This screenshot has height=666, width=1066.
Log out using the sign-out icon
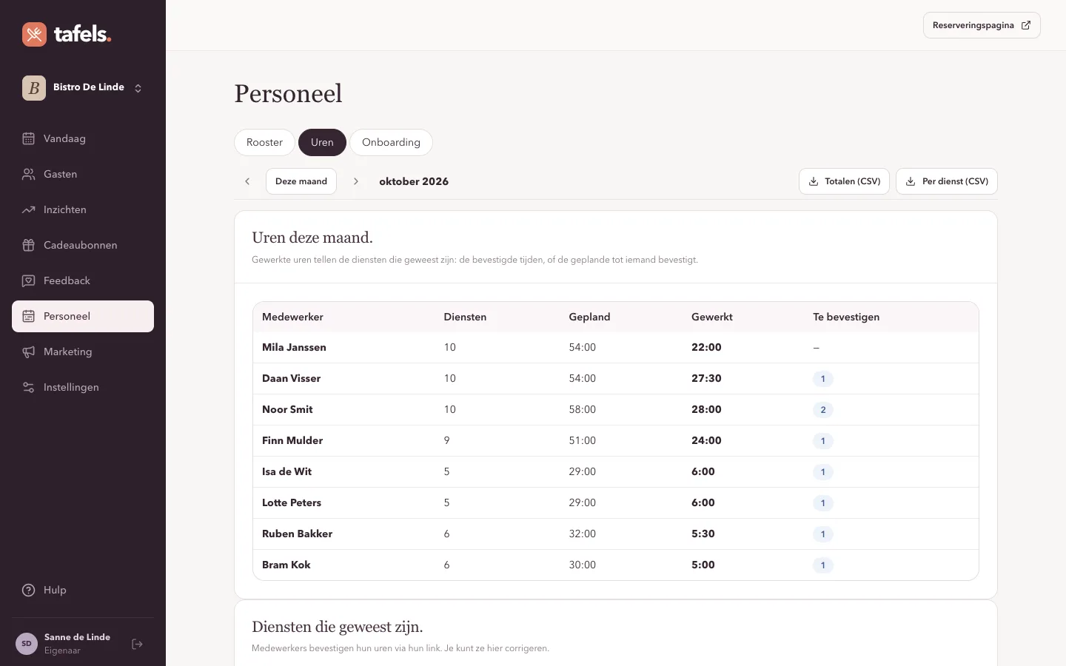(137, 644)
